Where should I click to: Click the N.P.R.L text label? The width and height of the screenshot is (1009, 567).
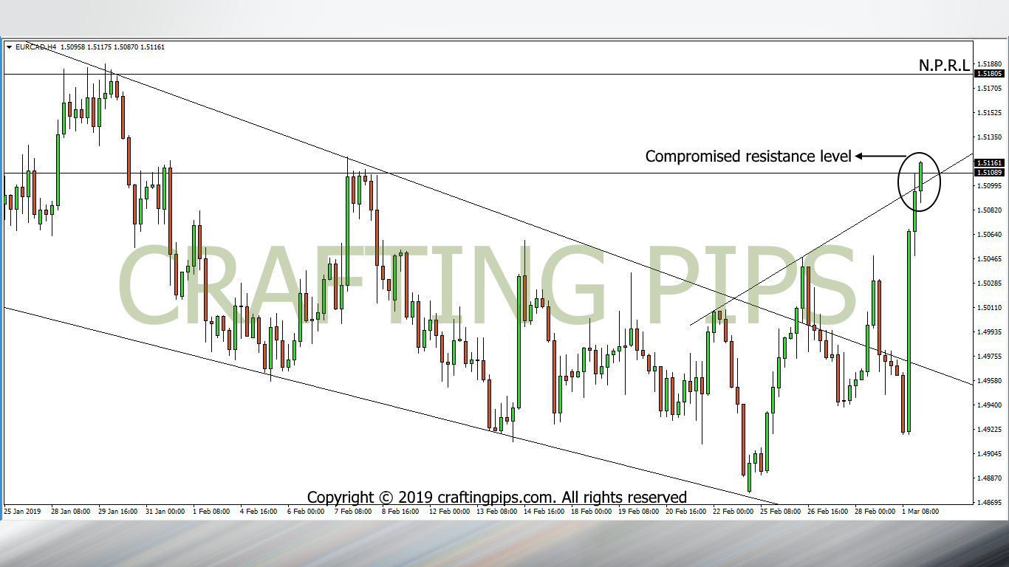(944, 66)
